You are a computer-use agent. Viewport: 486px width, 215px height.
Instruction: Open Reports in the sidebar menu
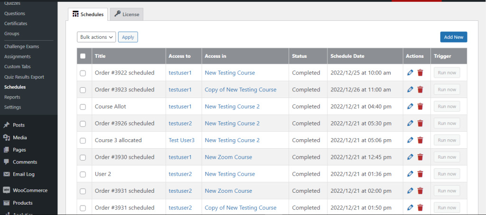click(x=12, y=97)
